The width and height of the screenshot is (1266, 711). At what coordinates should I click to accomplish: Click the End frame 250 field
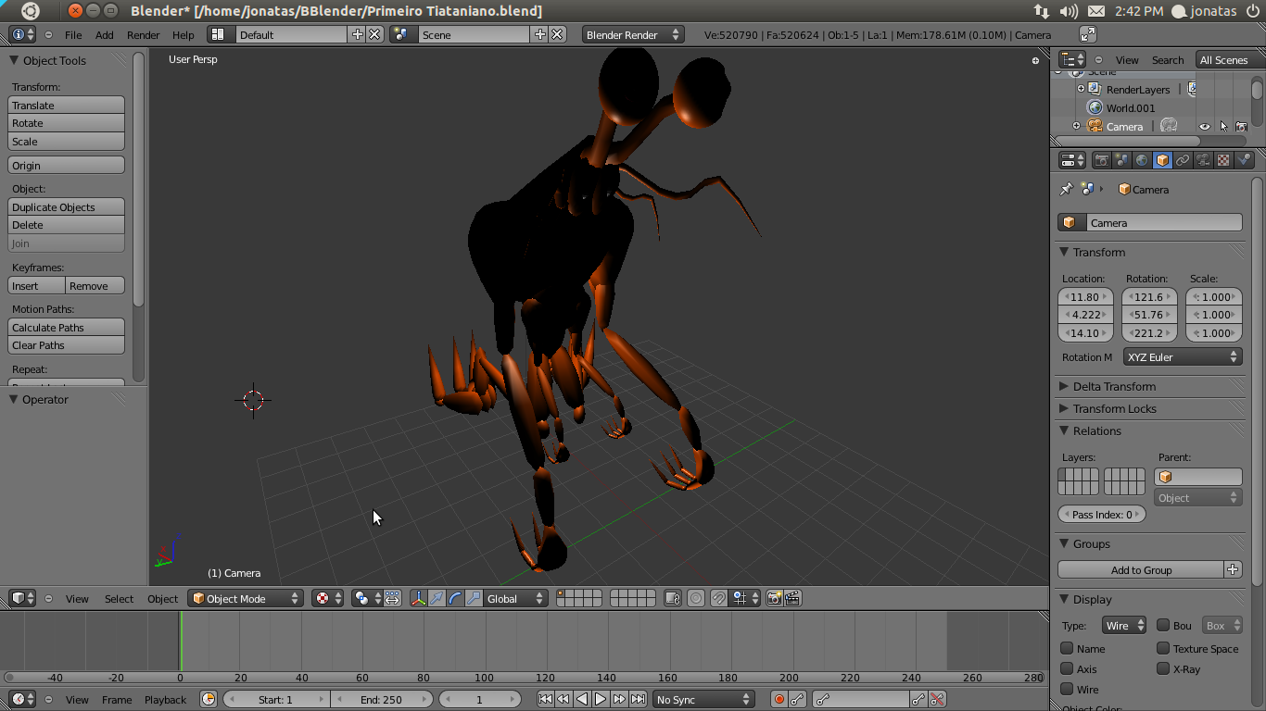click(381, 700)
